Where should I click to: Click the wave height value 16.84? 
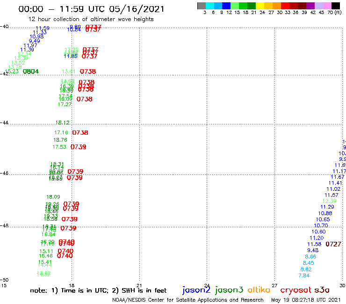pos(49,234)
